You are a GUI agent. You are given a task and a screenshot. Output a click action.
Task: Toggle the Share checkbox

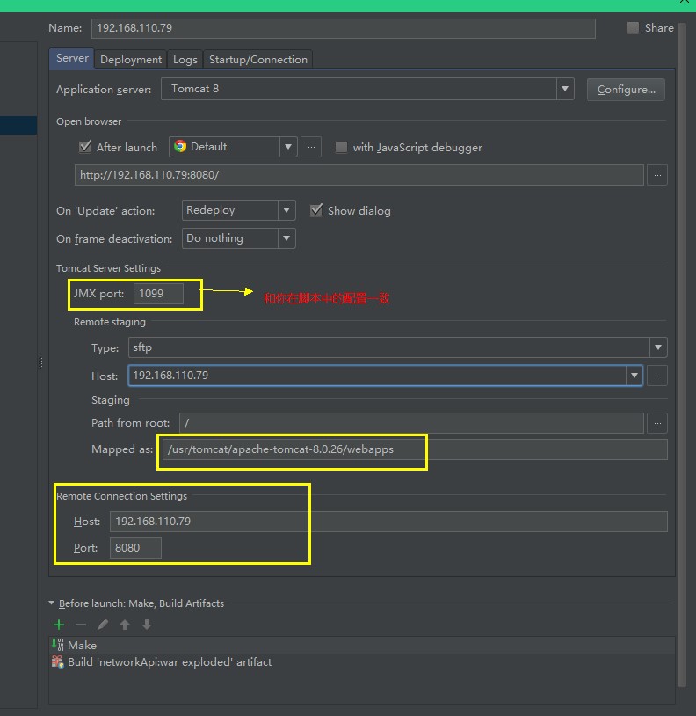(633, 27)
